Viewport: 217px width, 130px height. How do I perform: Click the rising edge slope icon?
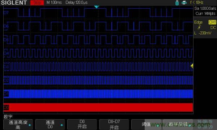click(x=199, y=27)
